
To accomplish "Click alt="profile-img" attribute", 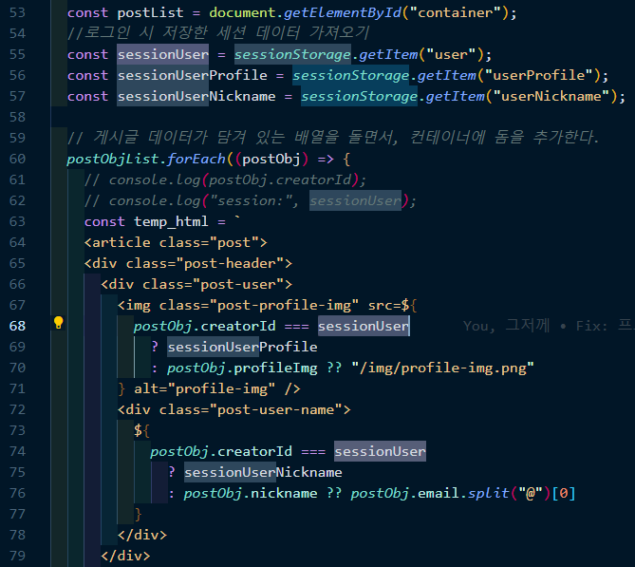I will pos(204,389).
